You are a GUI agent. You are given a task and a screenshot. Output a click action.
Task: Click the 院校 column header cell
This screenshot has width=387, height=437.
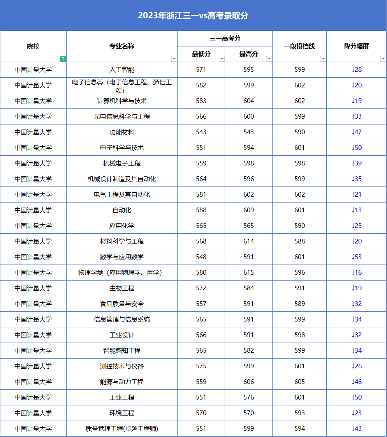tap(33, 46)
